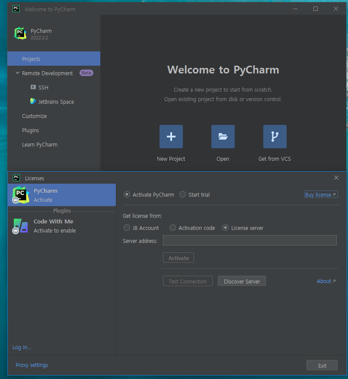Open the Buy license link
The width and height of the screenshot is (348, 379).
(x=321, y=194)
